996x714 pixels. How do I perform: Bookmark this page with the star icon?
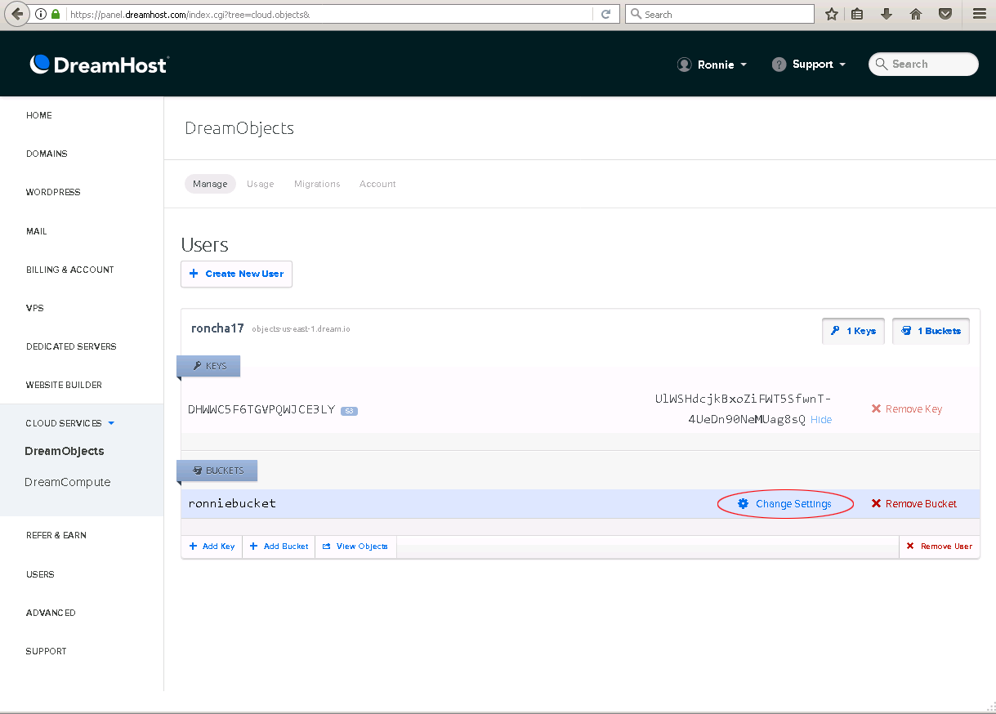click(832, 14)
